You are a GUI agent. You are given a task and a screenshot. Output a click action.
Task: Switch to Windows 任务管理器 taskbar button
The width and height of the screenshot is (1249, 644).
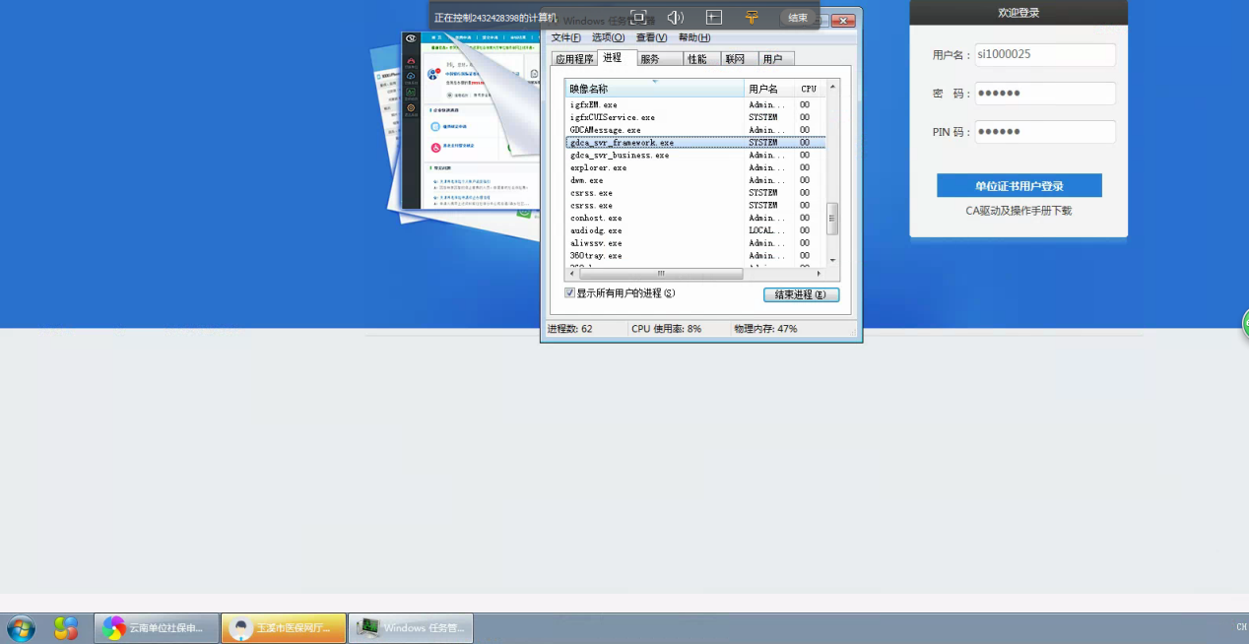(x=411, y=628)
